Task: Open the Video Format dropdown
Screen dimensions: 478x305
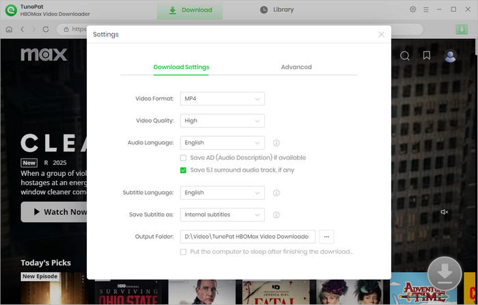Action: 222,98
